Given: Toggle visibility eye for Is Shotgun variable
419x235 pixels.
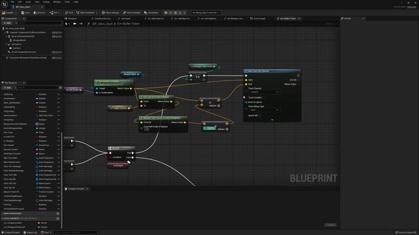Looking at the screenshot, I should coord(58,141).
